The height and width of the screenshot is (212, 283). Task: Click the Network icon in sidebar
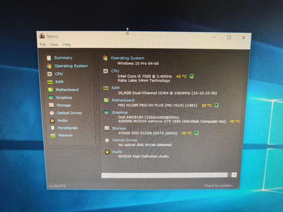click(53, 136)
